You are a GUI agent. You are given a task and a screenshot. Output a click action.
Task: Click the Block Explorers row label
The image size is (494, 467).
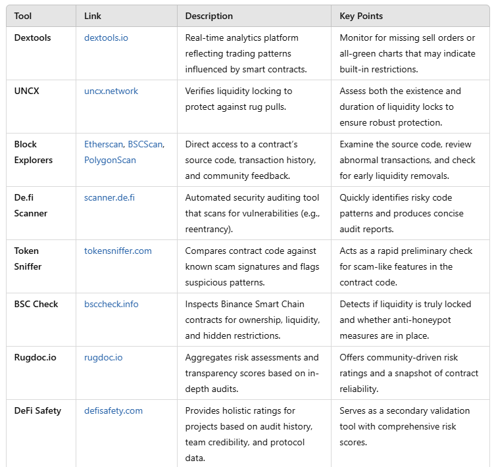[34, 152]
